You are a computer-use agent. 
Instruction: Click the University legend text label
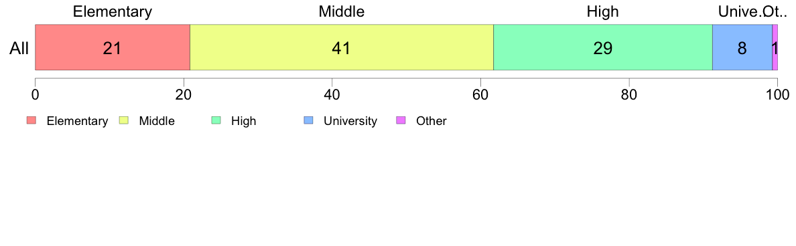[x=350, y=121]
